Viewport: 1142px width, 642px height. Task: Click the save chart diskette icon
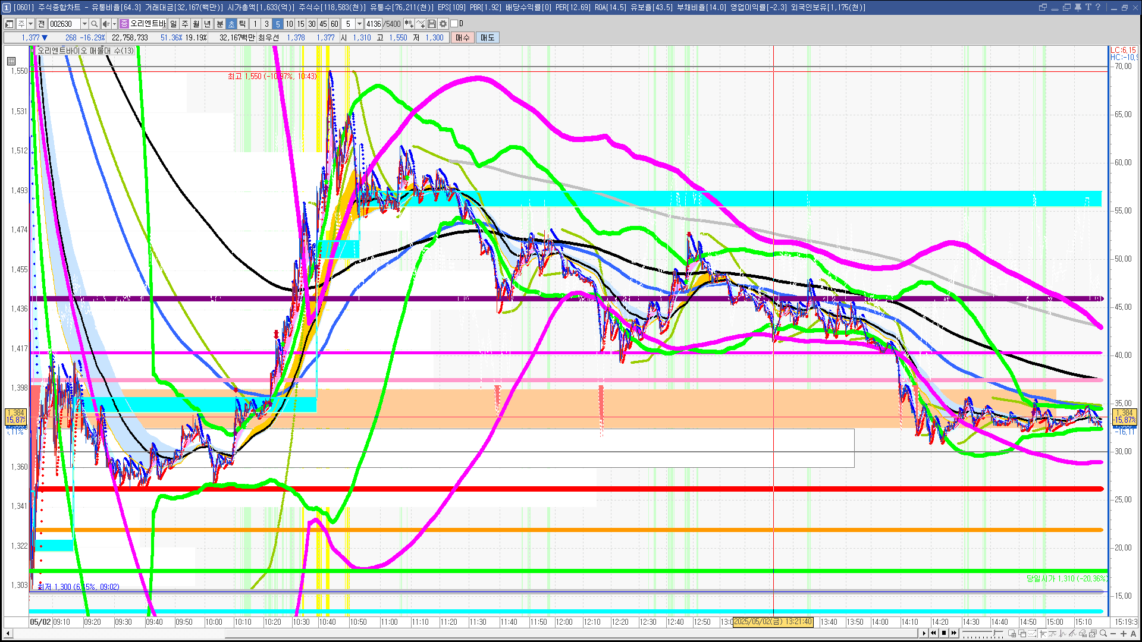(x=432, y=24)
